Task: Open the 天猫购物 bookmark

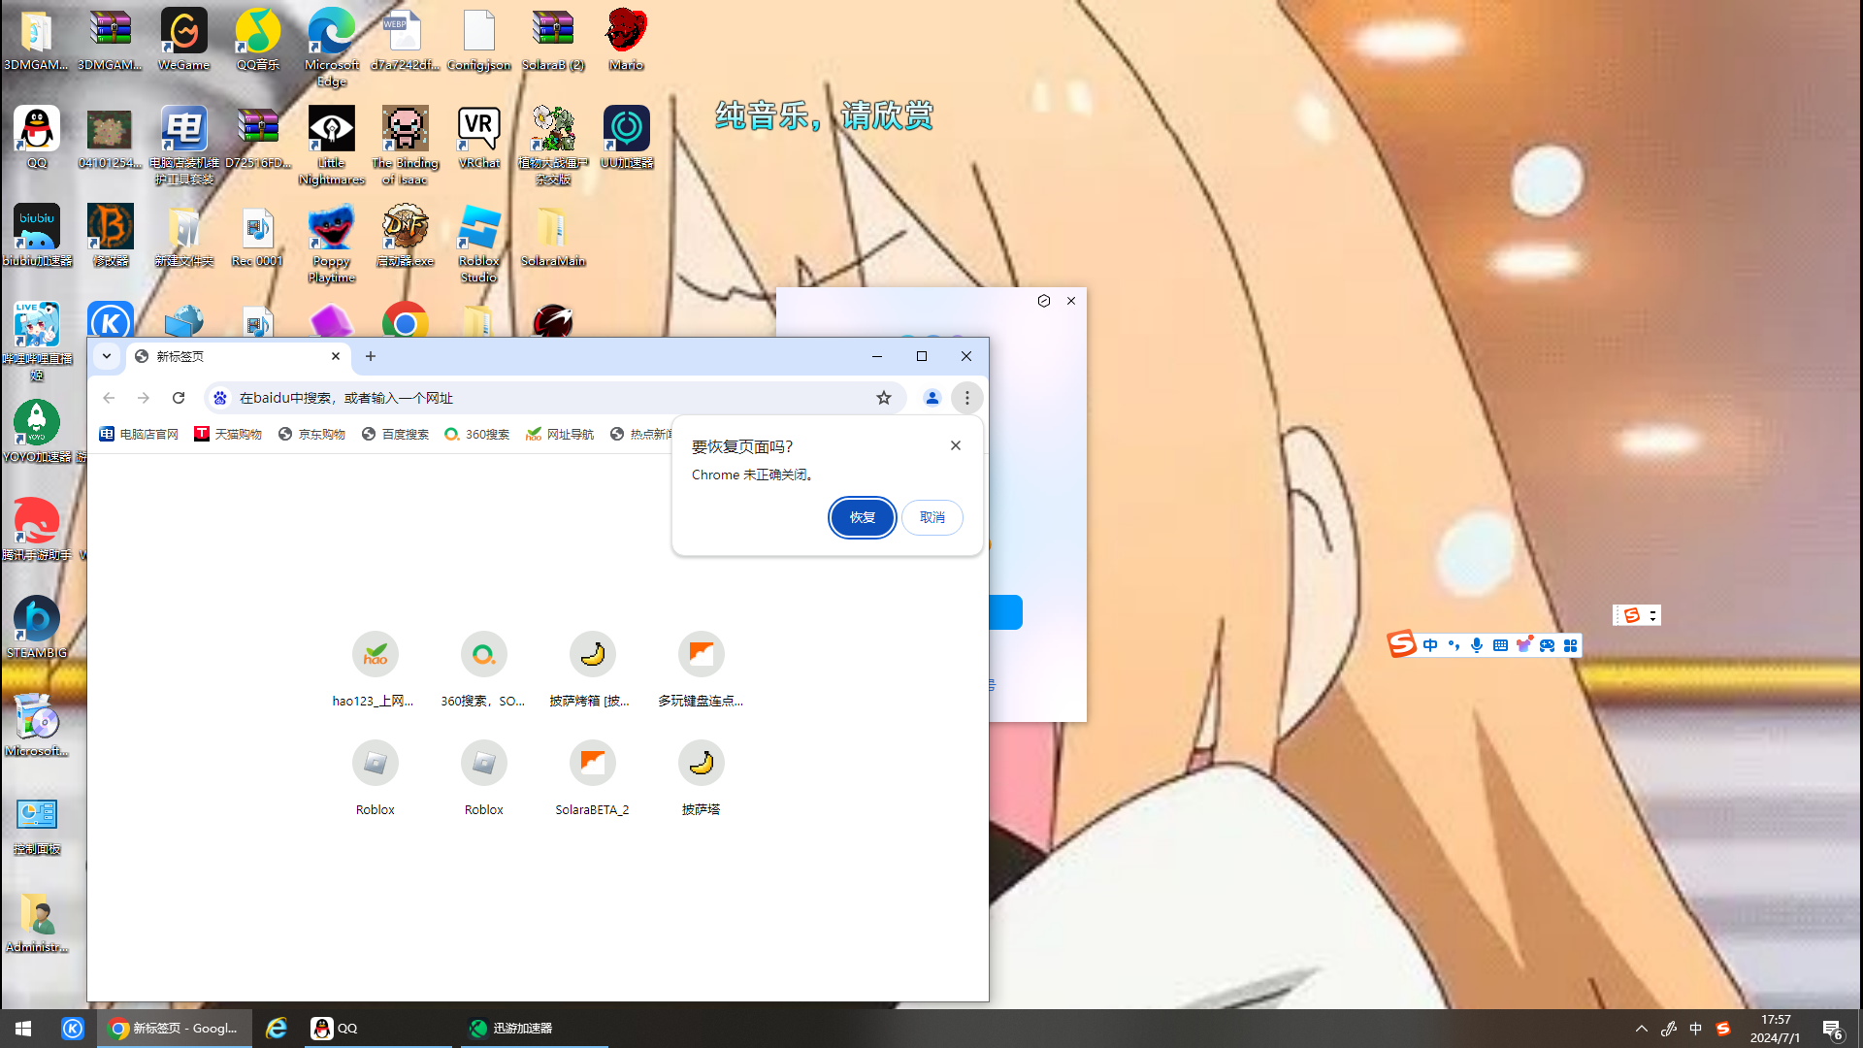Action: [x=228, y=434]
